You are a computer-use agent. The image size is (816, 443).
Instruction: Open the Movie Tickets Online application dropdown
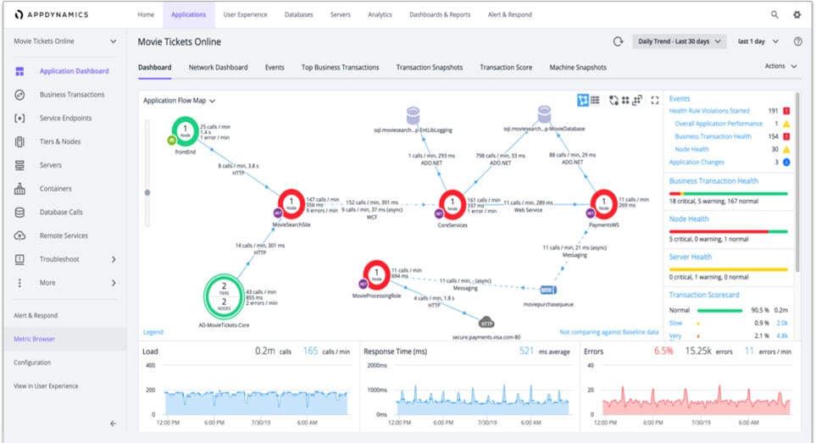pyautogui.click(x=65, y=41)
